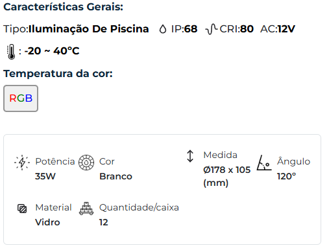Click the water drop IP rating icon

[163, 29]
